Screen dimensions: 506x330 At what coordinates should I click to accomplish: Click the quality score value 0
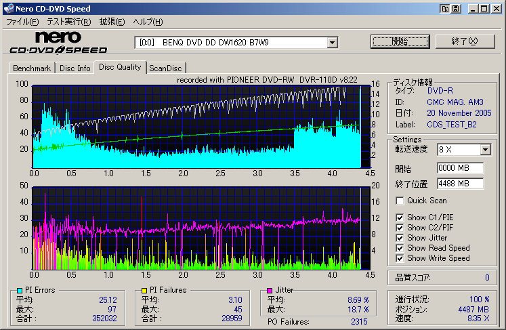point(487,278)
